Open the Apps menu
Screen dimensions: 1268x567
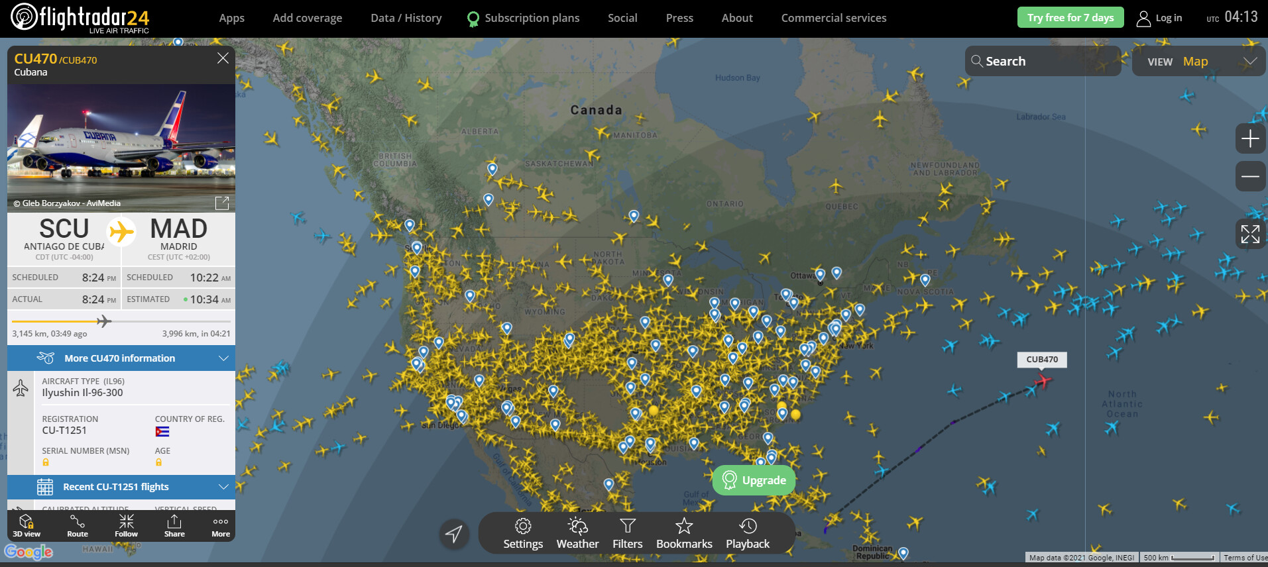[x=232, y=18]
